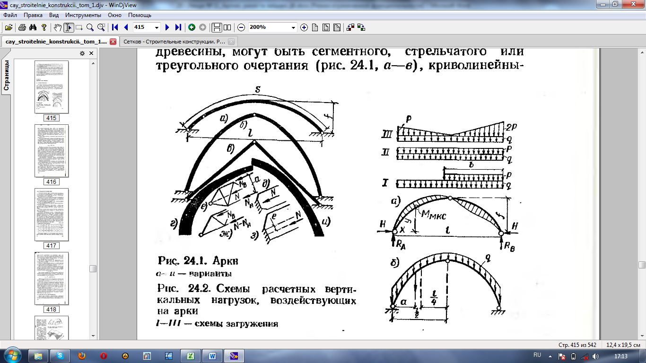Close the thumbnails side panel
This screenshot has height=363, width=646.
[x=91, y=53]
